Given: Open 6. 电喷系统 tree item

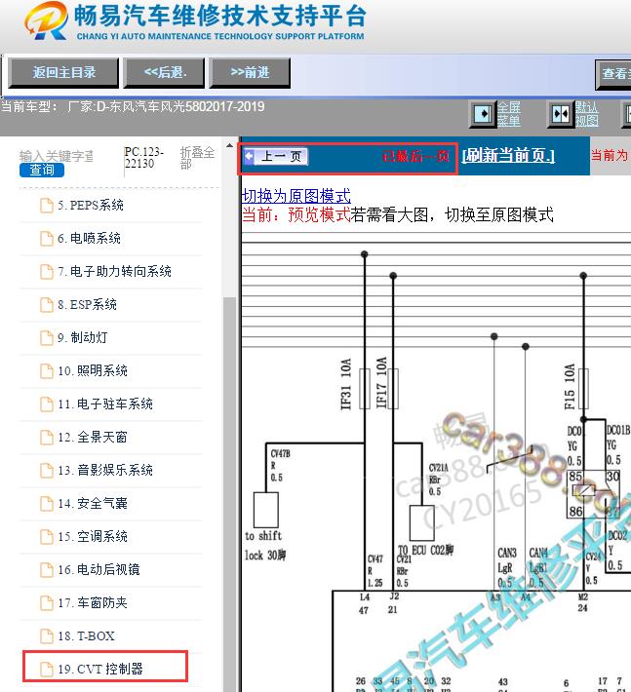Looking at the screenshot, I should (89, 239).
